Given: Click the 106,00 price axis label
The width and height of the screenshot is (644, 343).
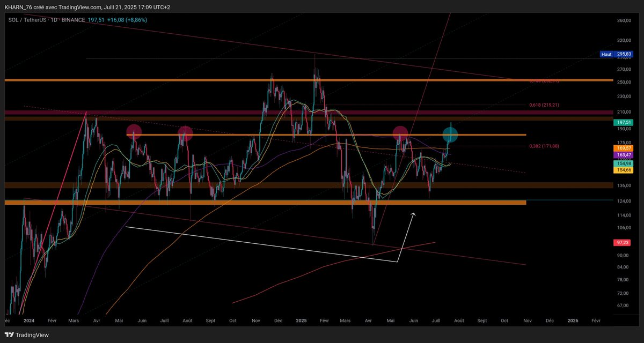Looking at the screenshot, I should [624, 228].
